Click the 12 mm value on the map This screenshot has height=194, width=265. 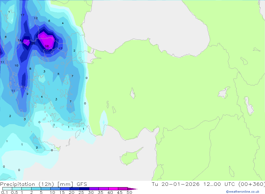tap(36, 18)
